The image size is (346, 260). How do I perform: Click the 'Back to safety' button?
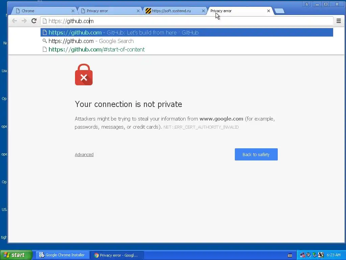coord(256,154)
